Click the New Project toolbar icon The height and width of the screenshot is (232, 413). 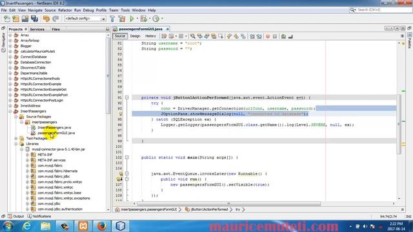(15, 19)
